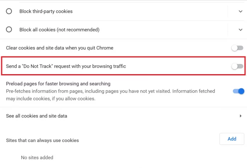Viewport: 247px width, 168px height.
Task: Click the Block third-party cookies label text
Action: pyautogui.click(x=46, y=11)
